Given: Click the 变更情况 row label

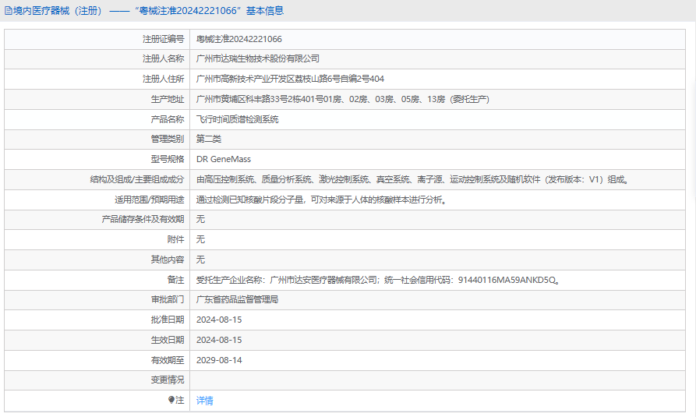Looking at the screenshot, I should [168, 380].
